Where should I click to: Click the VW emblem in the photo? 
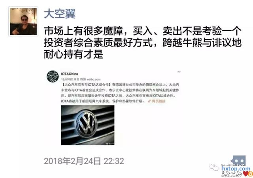[87, 124]
